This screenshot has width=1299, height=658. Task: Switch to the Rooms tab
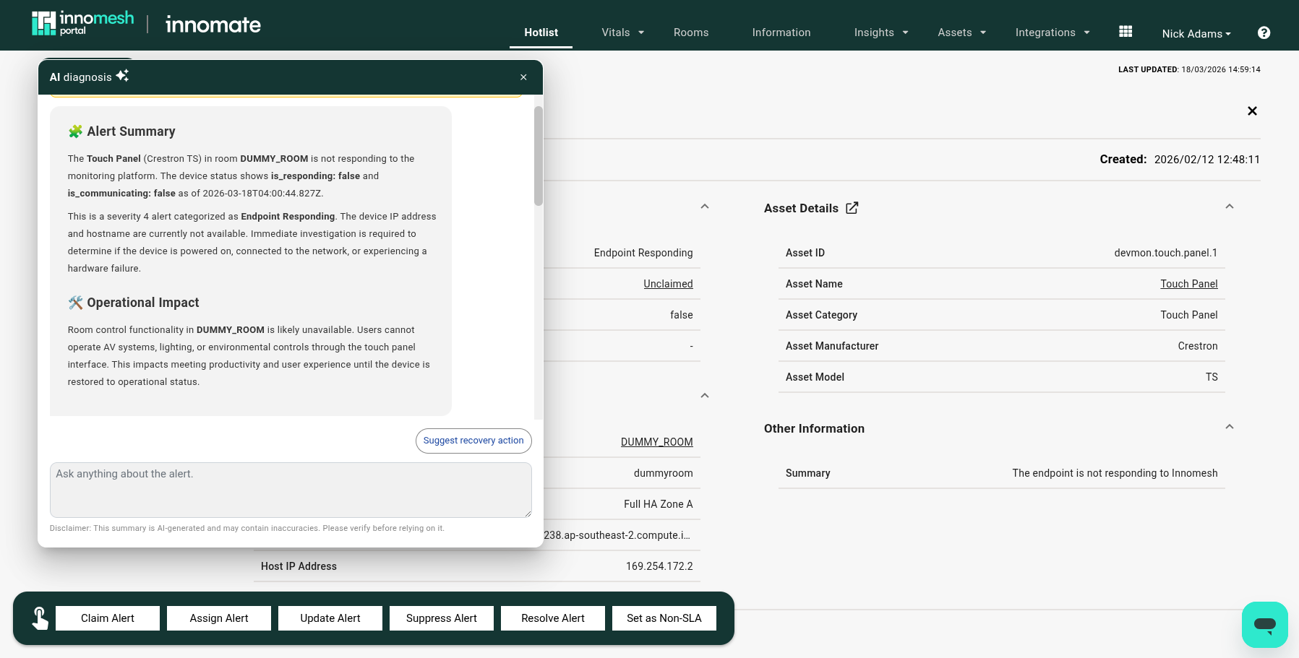(x=690, y=33)
